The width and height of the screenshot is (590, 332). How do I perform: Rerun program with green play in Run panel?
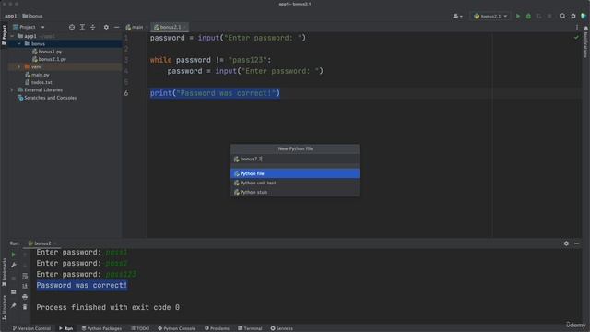14,255
